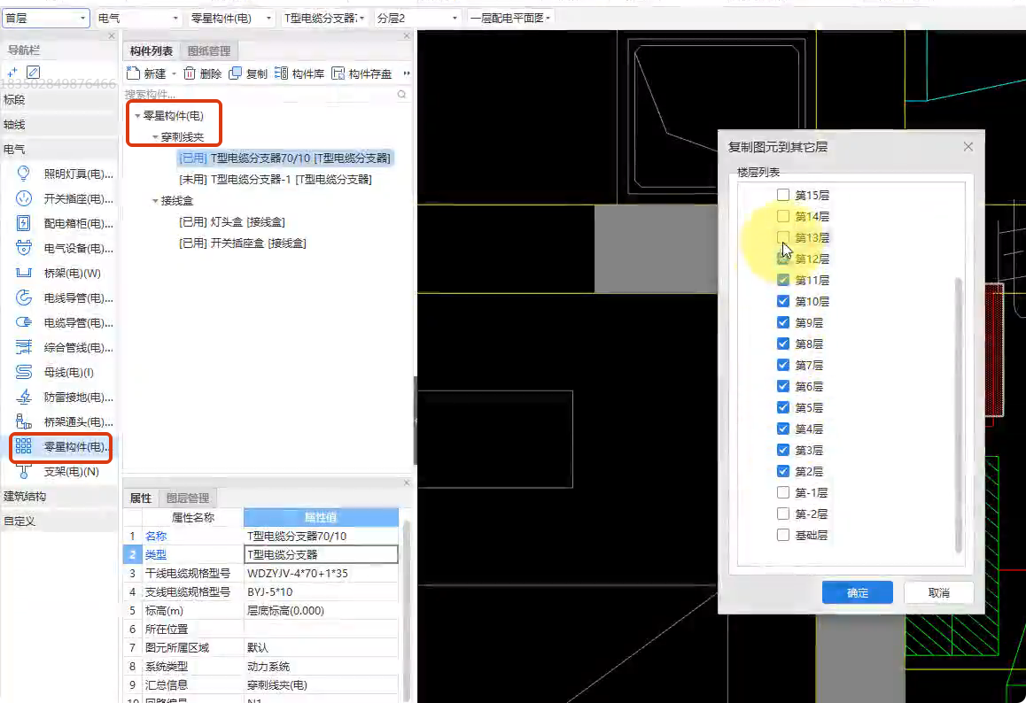Select the 零星构件(电) grid icon
Screen dimensions: 1026x703
[x=24, y=446]
